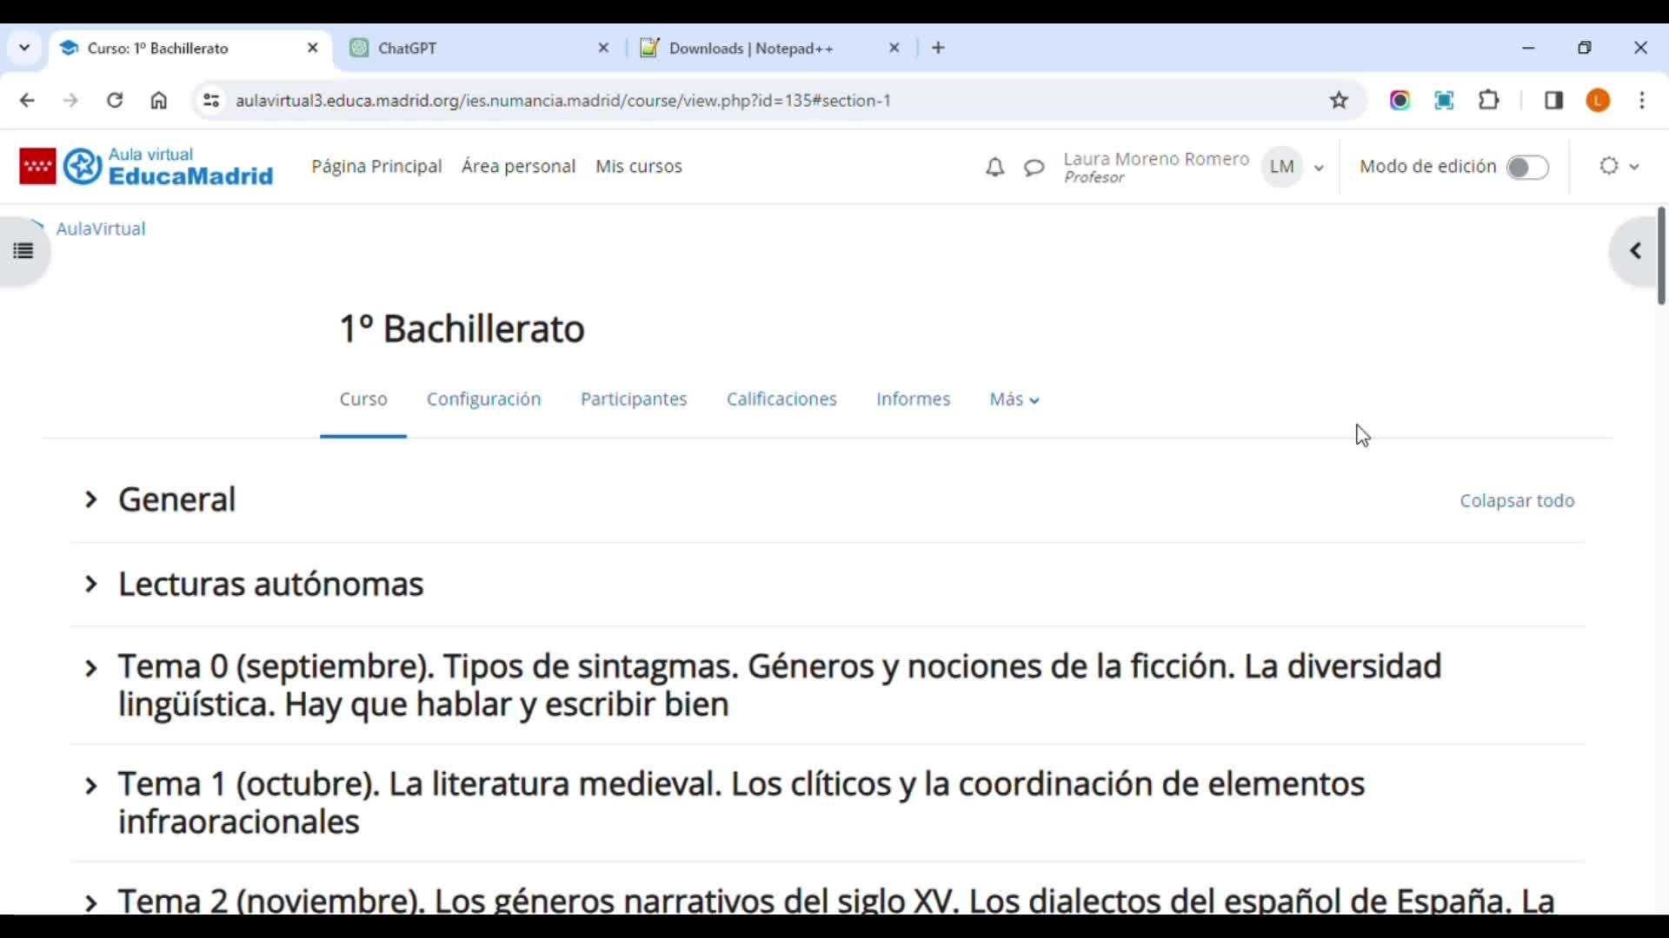This screenshot has height=938, width=1669.
Task: Expand the General section
Action: click(x=90, y=499)
